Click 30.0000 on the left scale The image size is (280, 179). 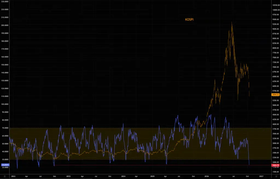5,160
